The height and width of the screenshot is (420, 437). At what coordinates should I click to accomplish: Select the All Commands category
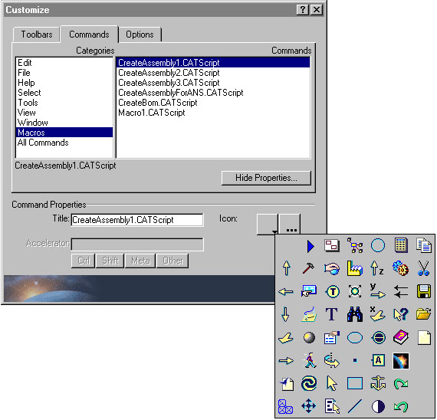pos(43,143)
